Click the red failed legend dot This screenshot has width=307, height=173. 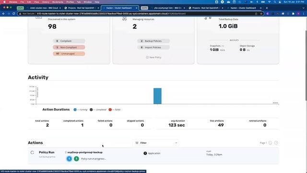point(110,110)
